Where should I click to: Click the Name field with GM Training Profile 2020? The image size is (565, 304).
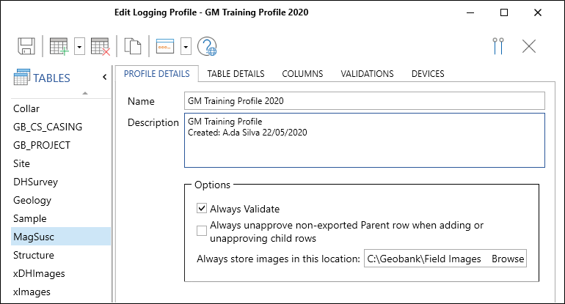pyautogui.click(x=364, y=101)
